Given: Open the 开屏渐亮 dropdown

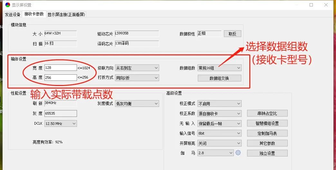Looking at the screenshot, I should (x=219, y=143).
